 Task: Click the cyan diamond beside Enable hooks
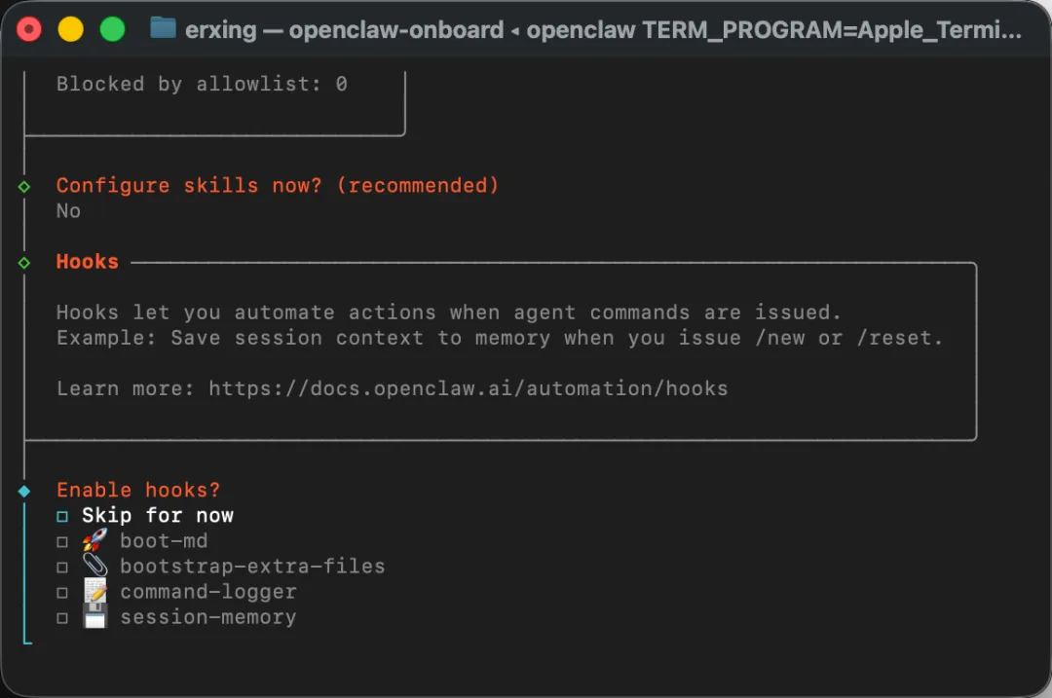pos(24,491)
